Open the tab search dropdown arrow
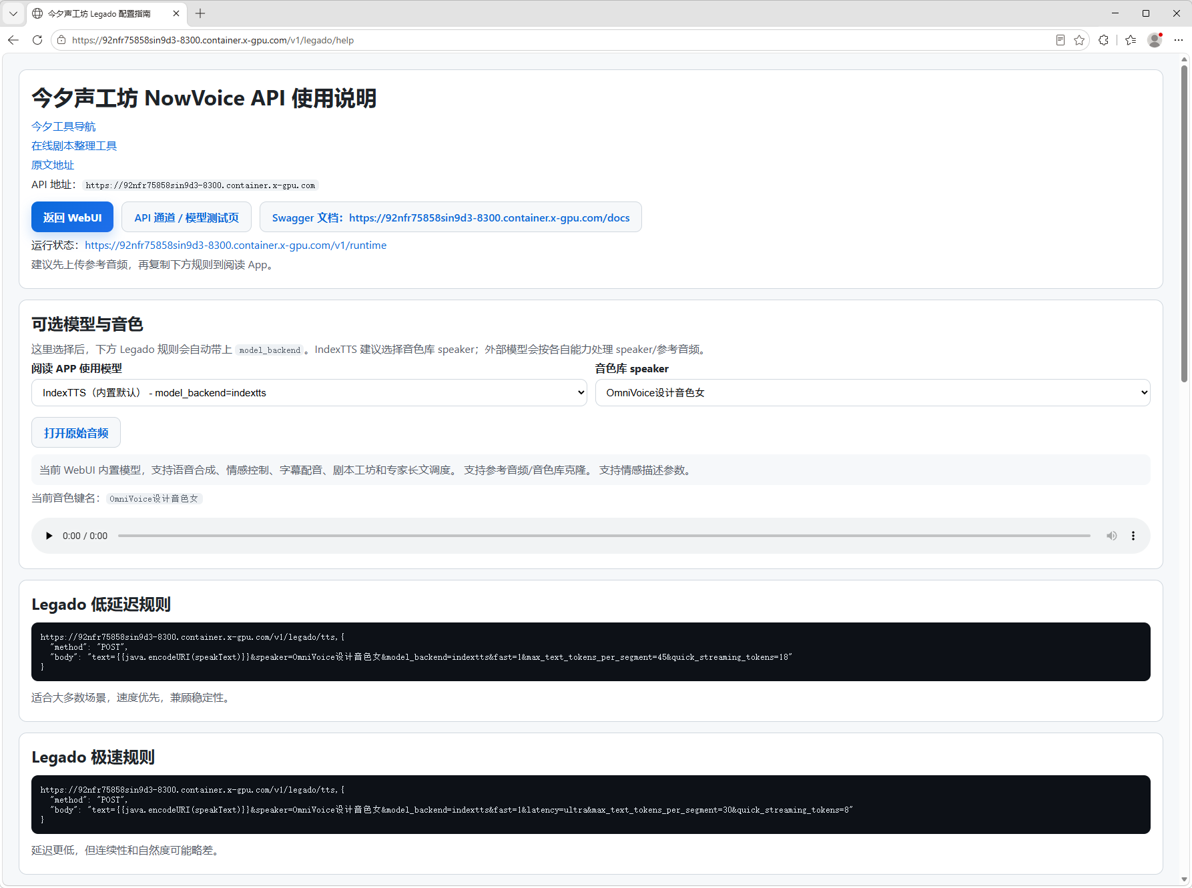 pos(13,13)
